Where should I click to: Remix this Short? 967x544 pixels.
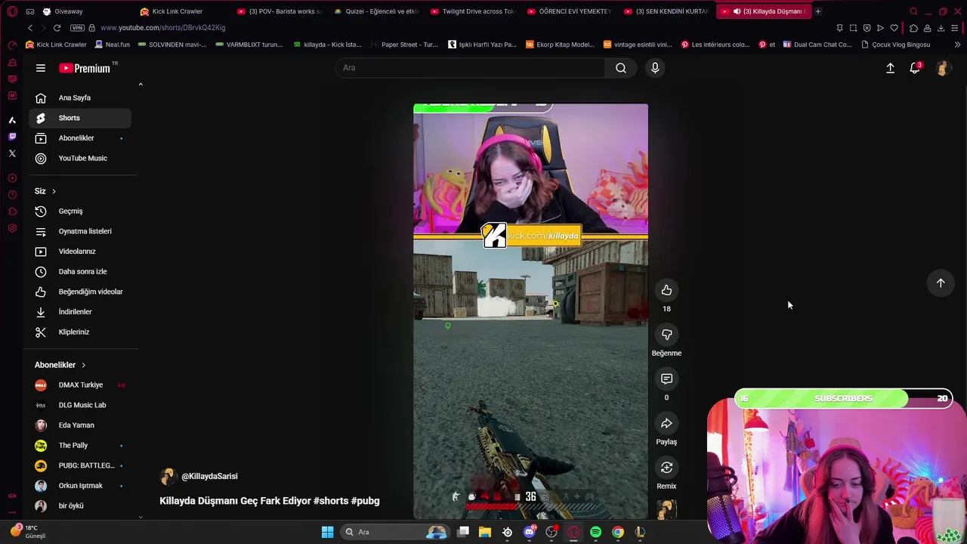(666, 468)
